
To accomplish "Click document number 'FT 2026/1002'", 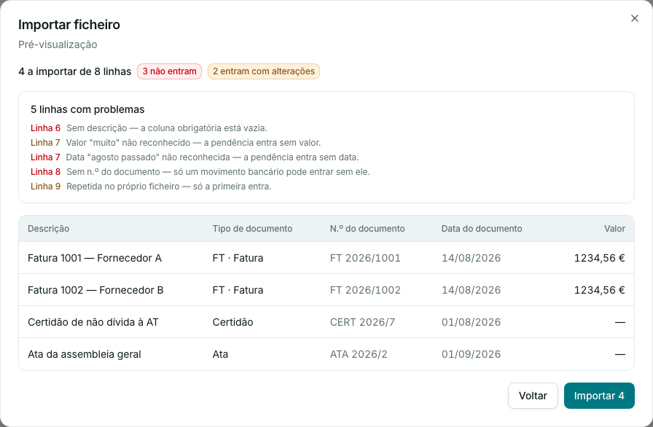I will coord(365,290).
